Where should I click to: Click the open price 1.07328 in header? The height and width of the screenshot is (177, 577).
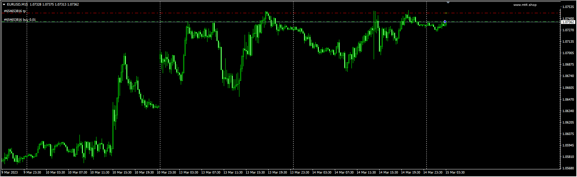(35, 5)
